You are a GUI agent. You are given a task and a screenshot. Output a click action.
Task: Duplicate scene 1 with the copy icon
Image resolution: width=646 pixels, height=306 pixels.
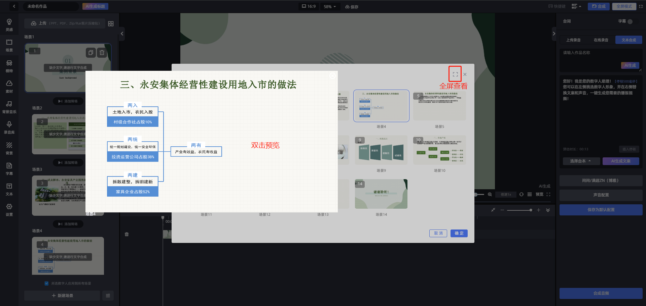tap(91, 53)
